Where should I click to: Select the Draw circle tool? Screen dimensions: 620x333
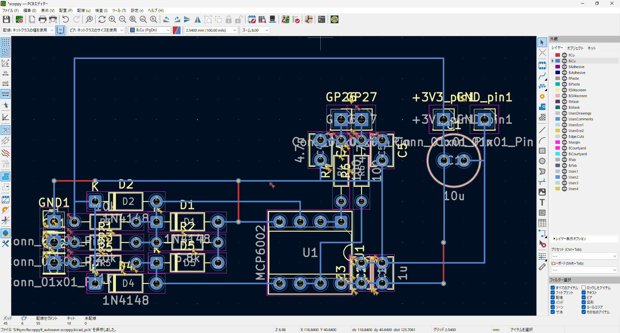point(542,161)
